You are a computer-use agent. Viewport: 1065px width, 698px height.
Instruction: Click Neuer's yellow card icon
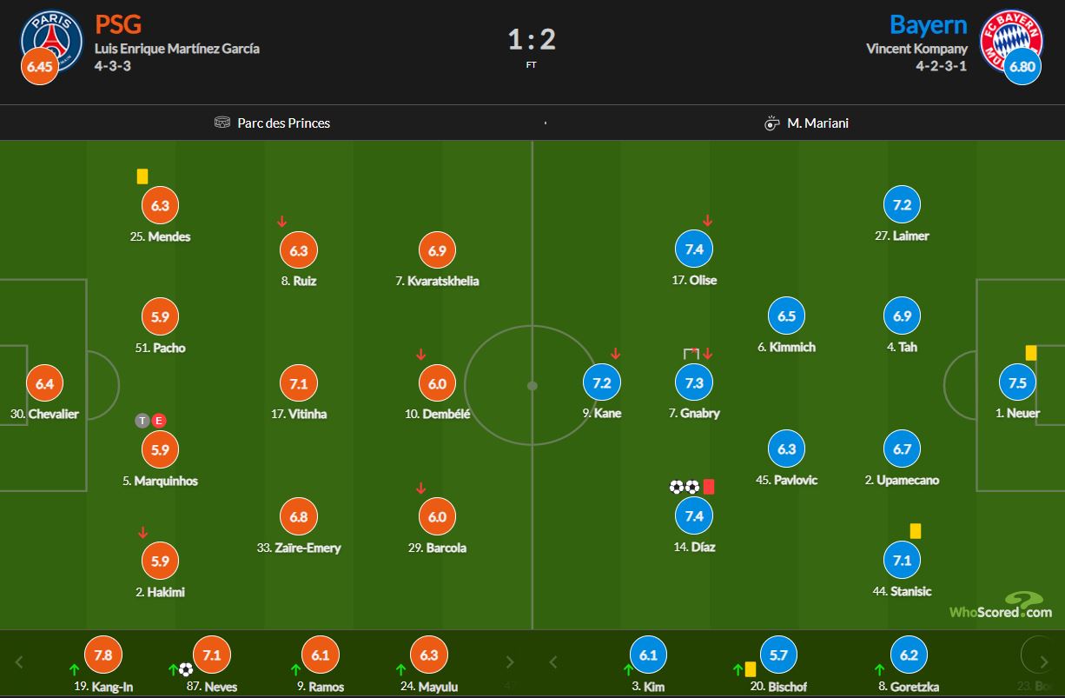[1031, 353]
